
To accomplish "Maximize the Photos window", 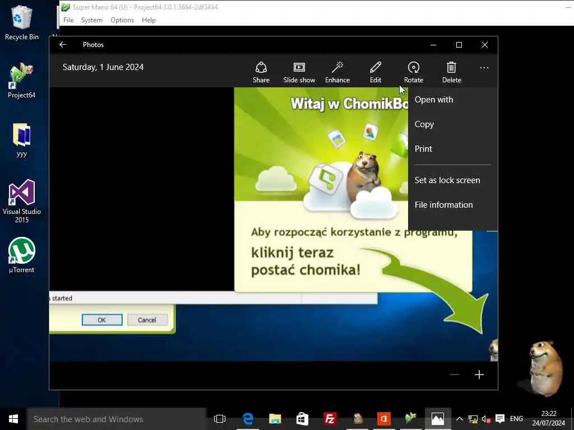I will pos(459,45).
